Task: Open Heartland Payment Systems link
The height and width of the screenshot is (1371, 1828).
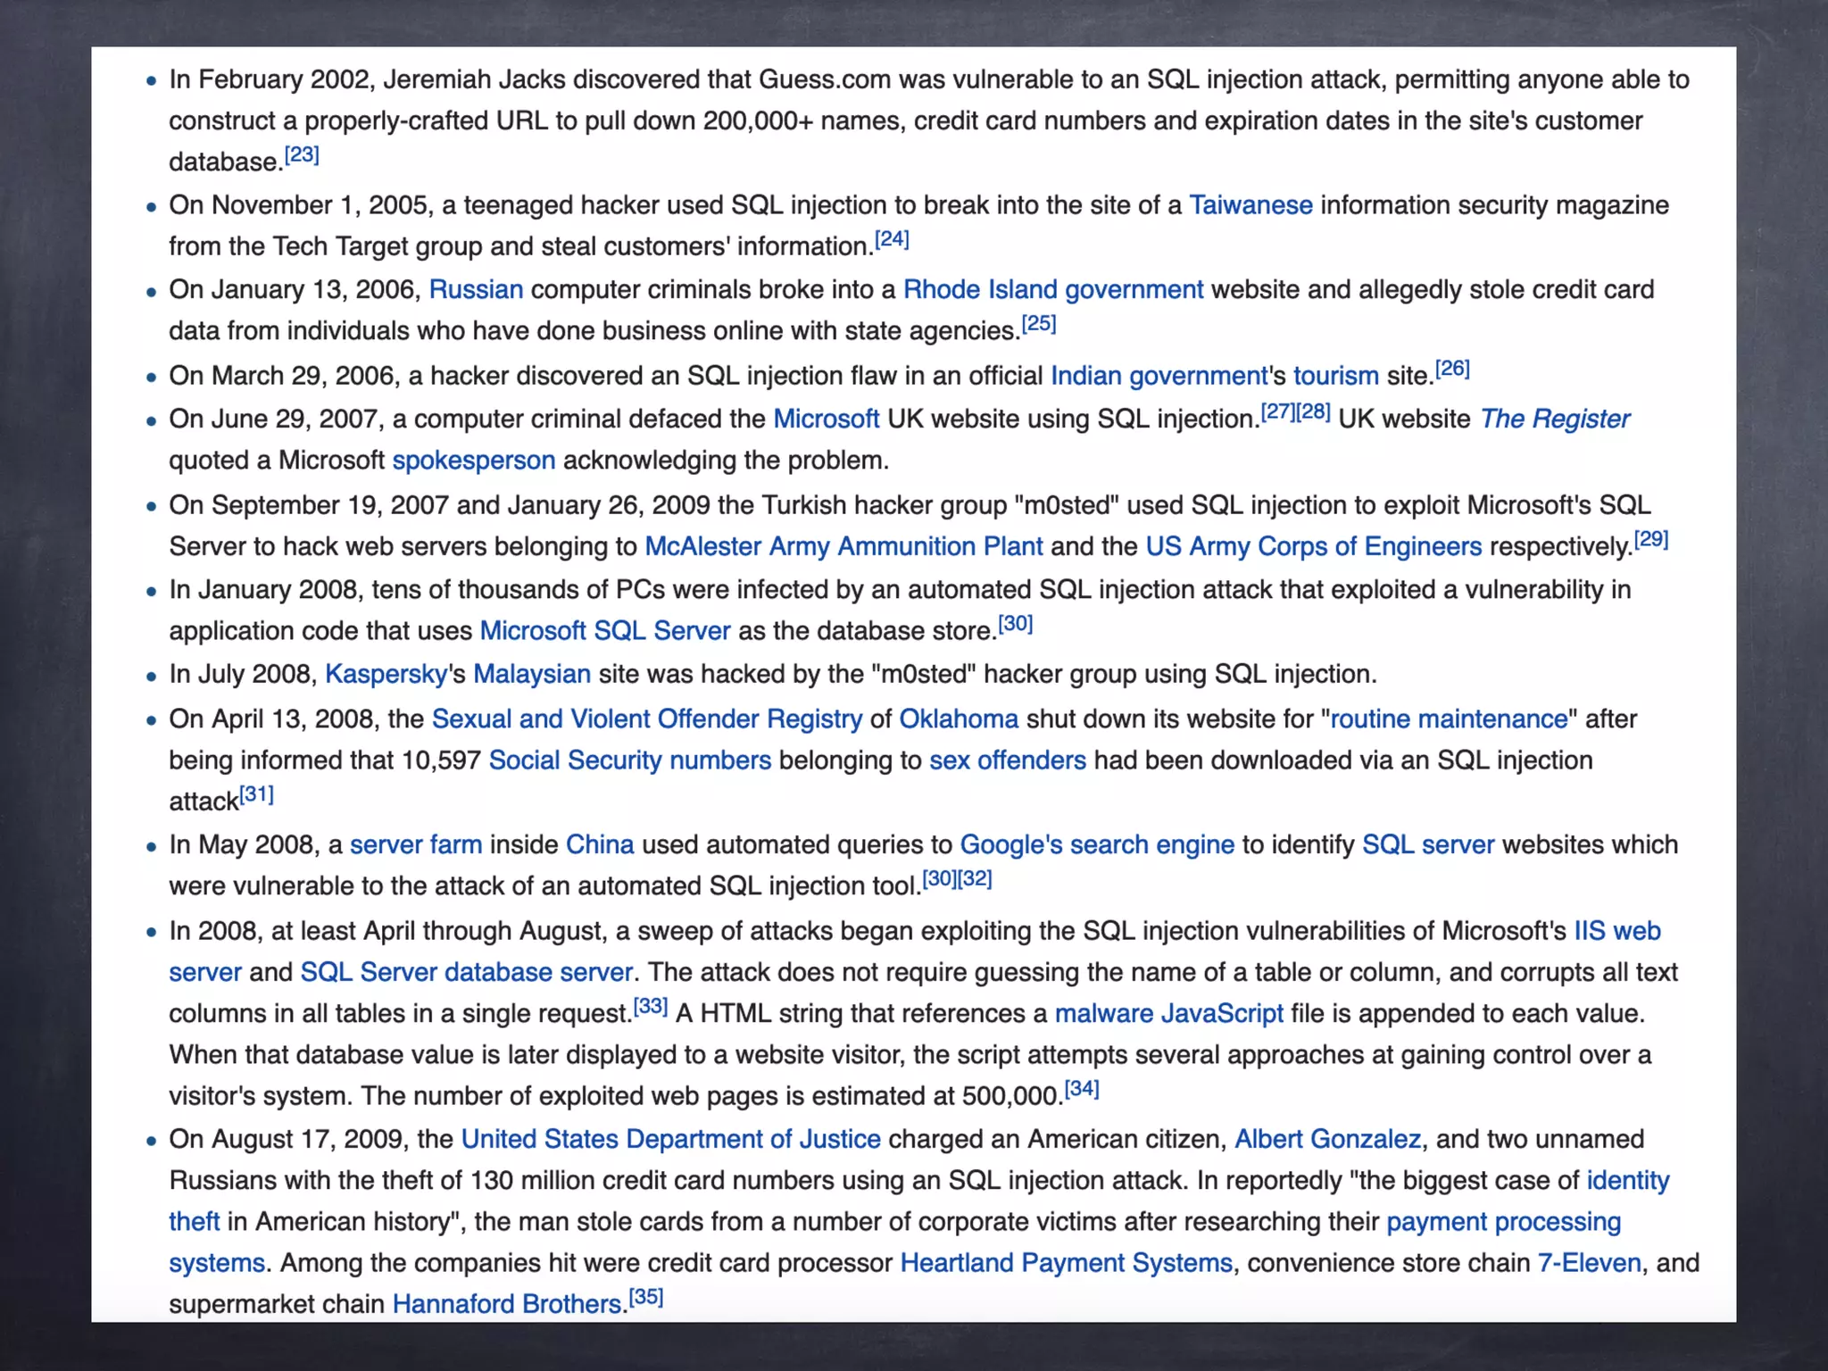Action: click(x=1066, y=1264)
